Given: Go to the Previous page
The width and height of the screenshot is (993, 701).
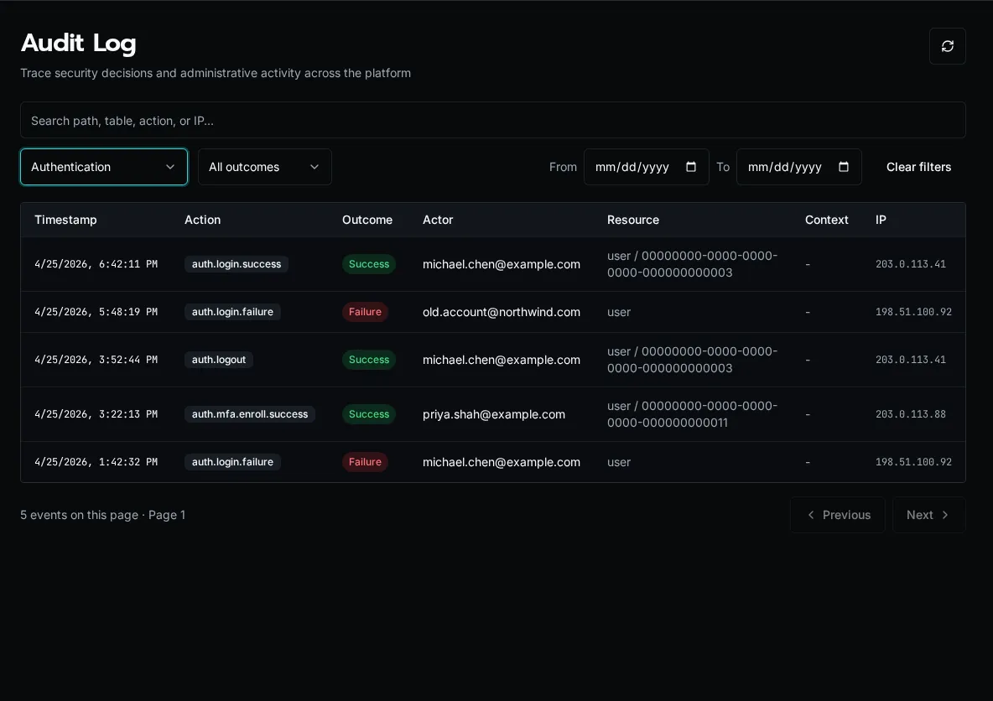Looking at the screenshot, I should pyautogui.click(x=837, y=515).
